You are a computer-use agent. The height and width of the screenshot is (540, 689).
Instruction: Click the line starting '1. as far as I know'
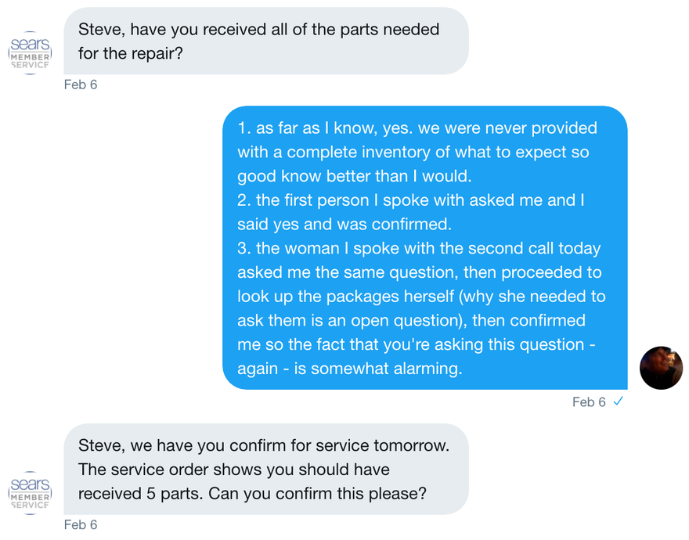(417, 128)
